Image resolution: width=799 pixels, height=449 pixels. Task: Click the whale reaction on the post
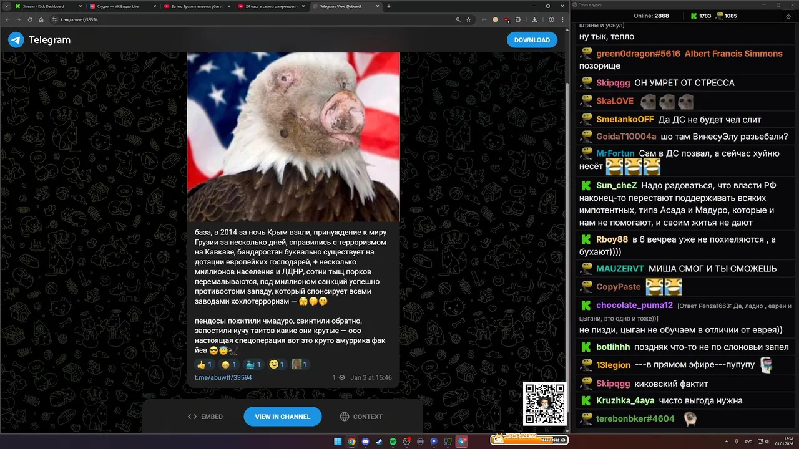click(253, 364)
